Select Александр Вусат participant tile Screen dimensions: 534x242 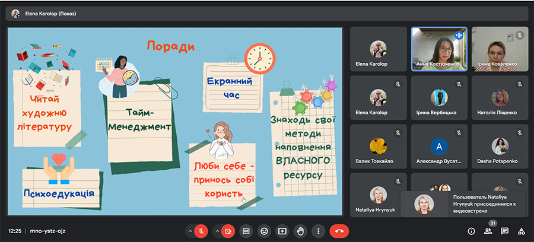click(439, 147)
